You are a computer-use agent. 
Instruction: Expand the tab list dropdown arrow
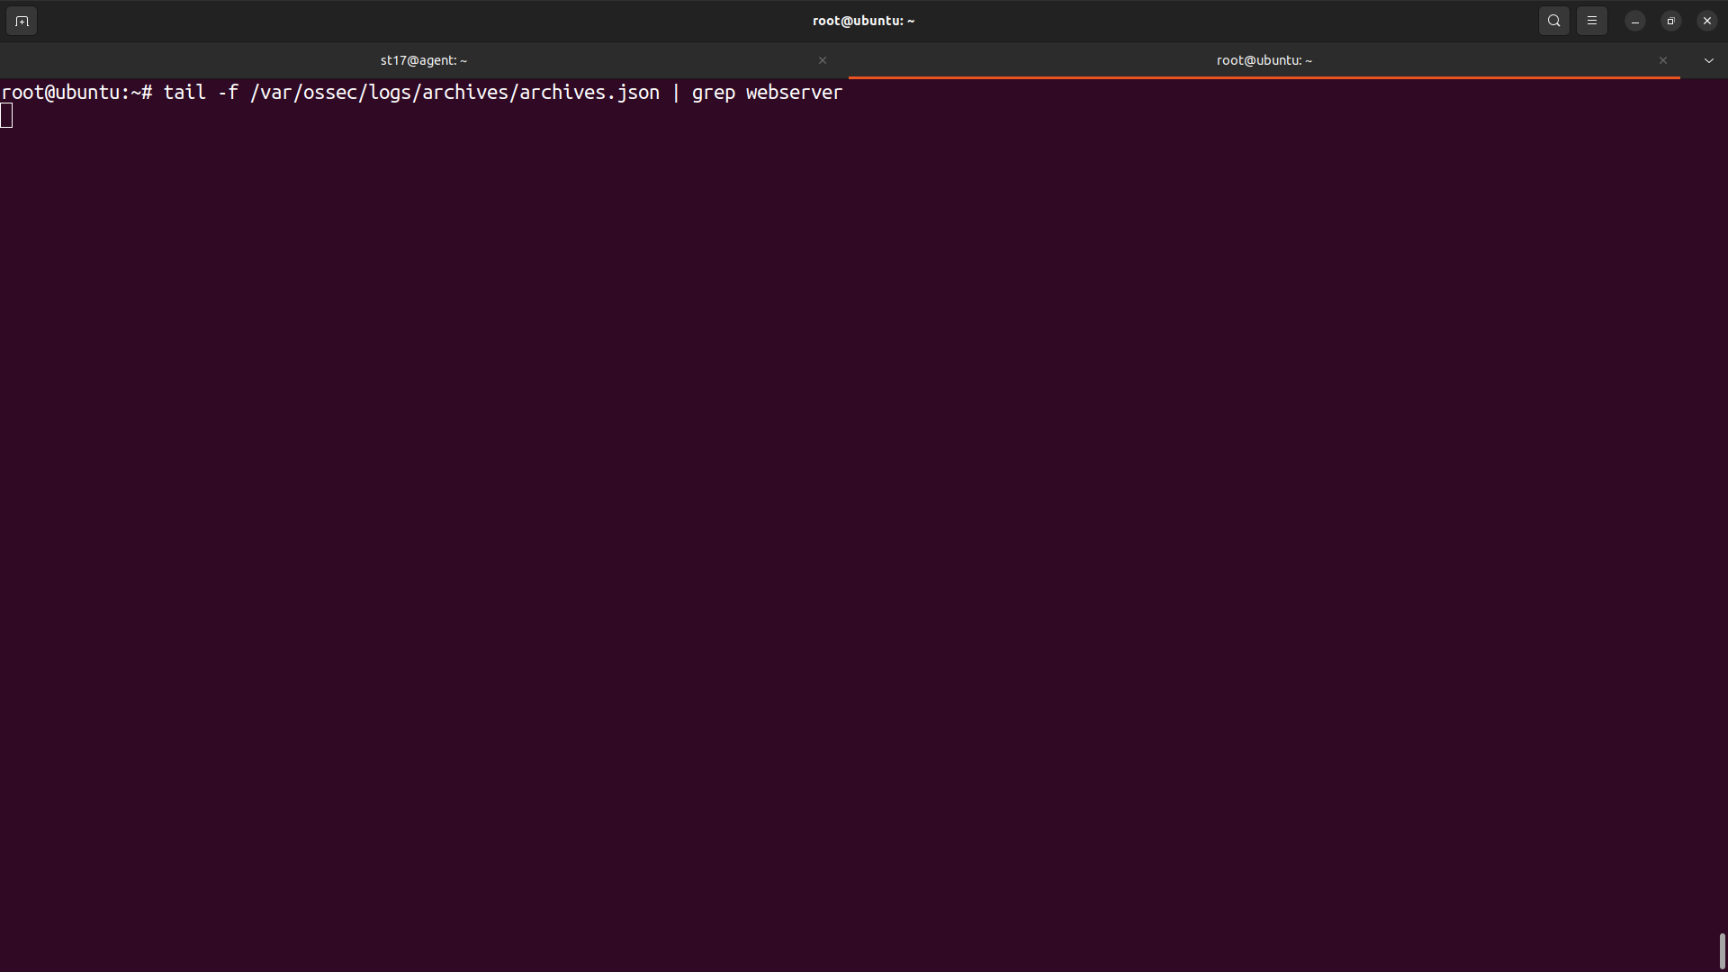pyautogui.click(x=1709, y=60)
